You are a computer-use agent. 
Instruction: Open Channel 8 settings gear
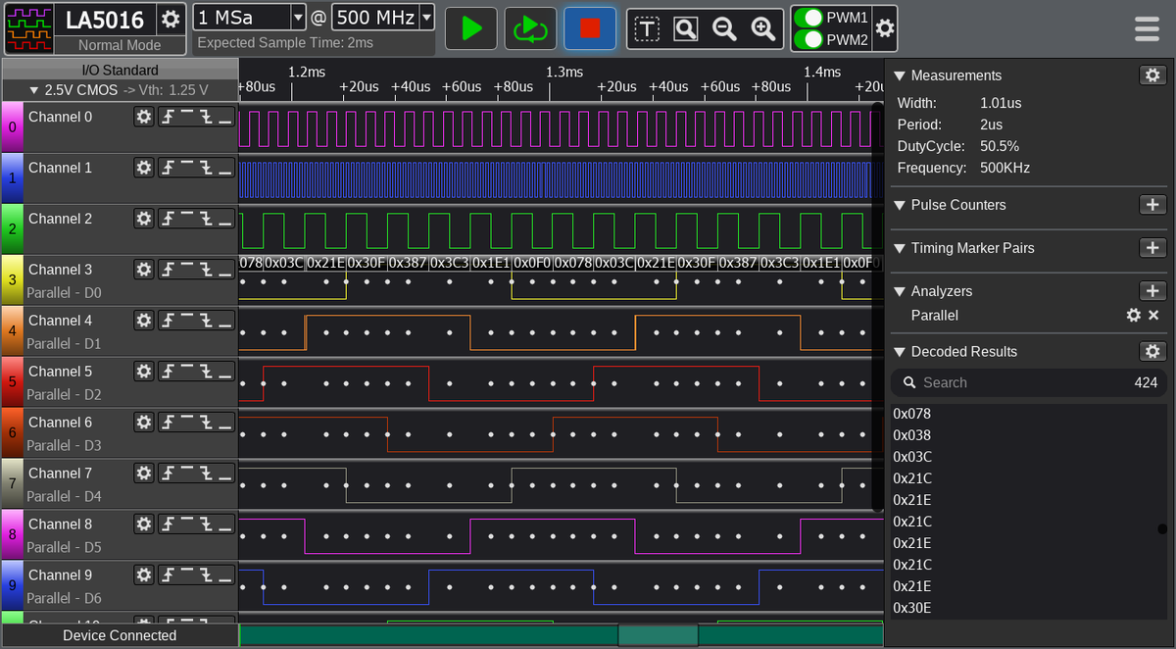pyautogui.click(x=144, y=524)
